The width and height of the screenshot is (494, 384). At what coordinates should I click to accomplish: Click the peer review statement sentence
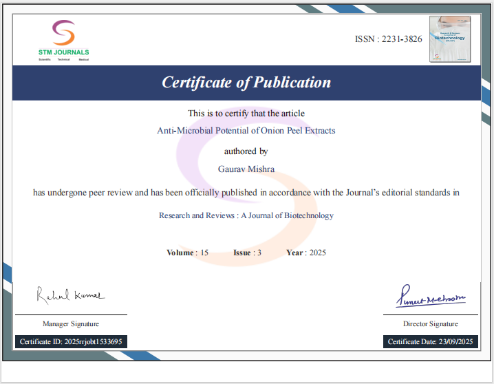click(x=246, y=193)
